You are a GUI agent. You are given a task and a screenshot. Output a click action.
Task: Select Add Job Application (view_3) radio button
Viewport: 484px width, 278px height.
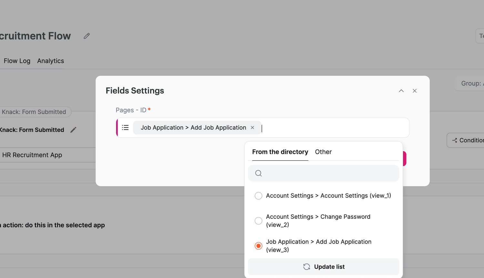tap(258, 246)
